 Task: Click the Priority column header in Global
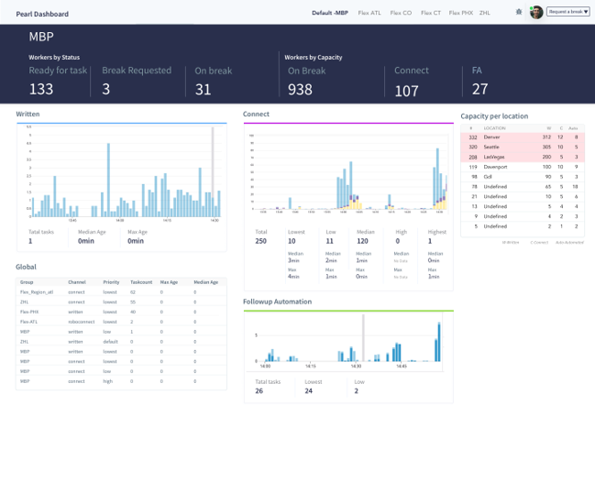pyautogui.click(x=111, y=282)
